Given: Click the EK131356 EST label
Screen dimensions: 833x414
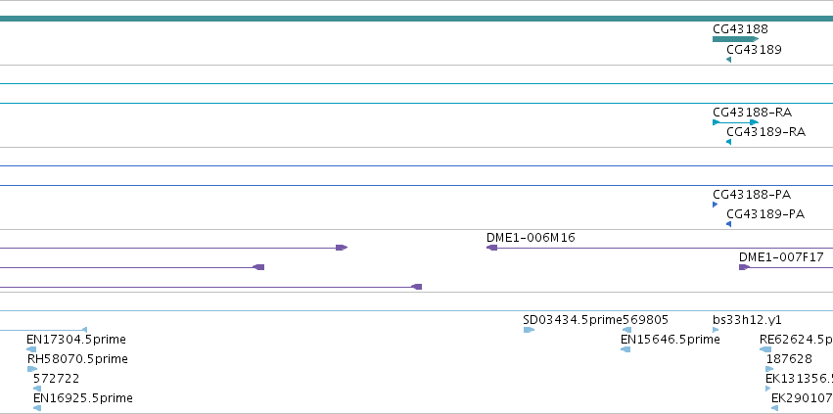Looking at the screenshot, I should [799, 380].
